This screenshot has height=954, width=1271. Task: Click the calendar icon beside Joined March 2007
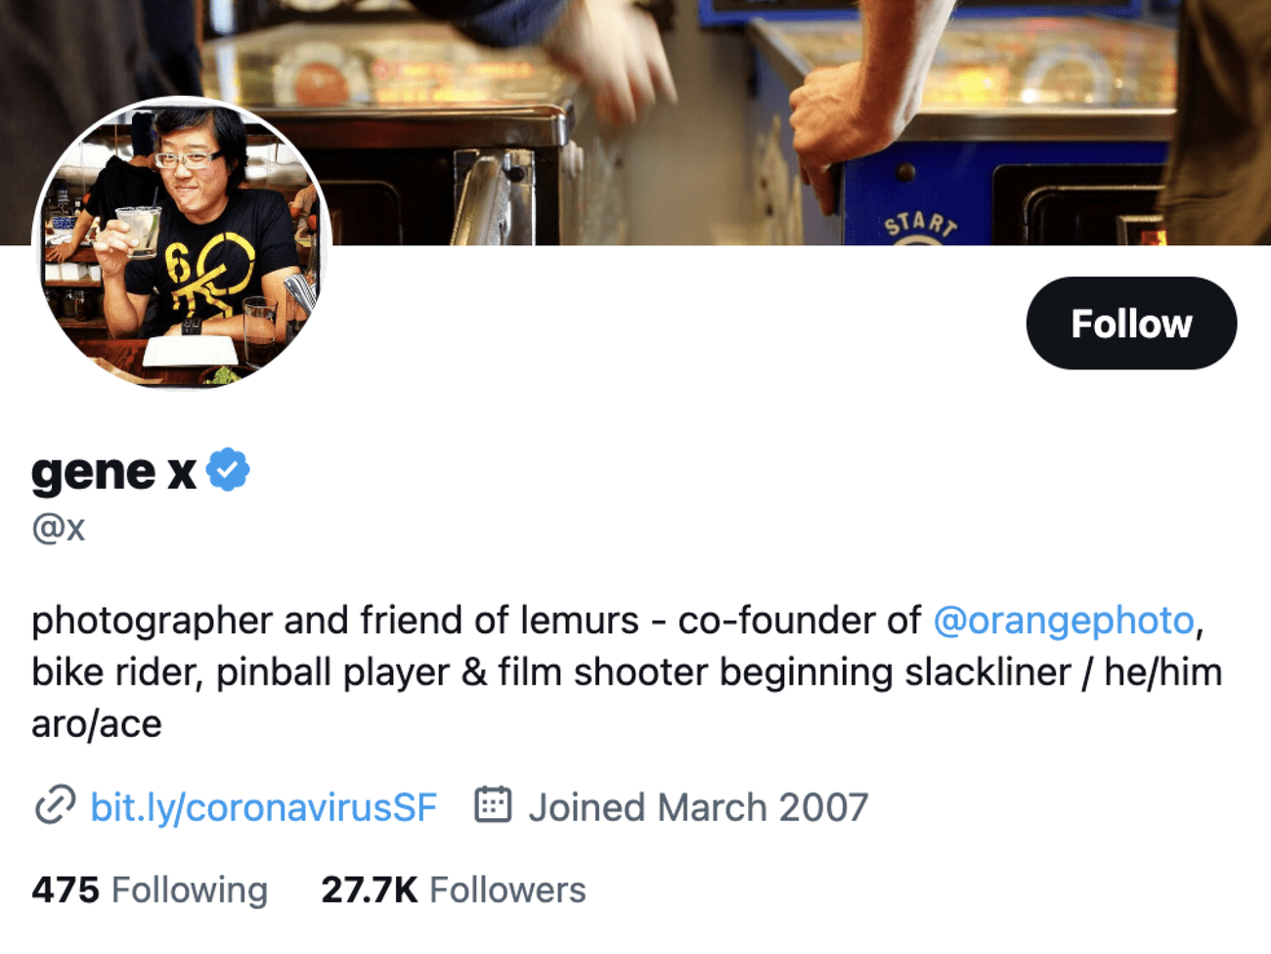click(492, 805)
